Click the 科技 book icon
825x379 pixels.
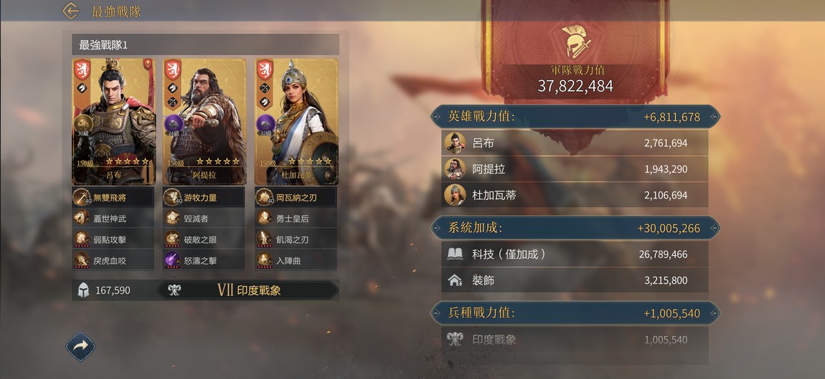coord(455,254)
